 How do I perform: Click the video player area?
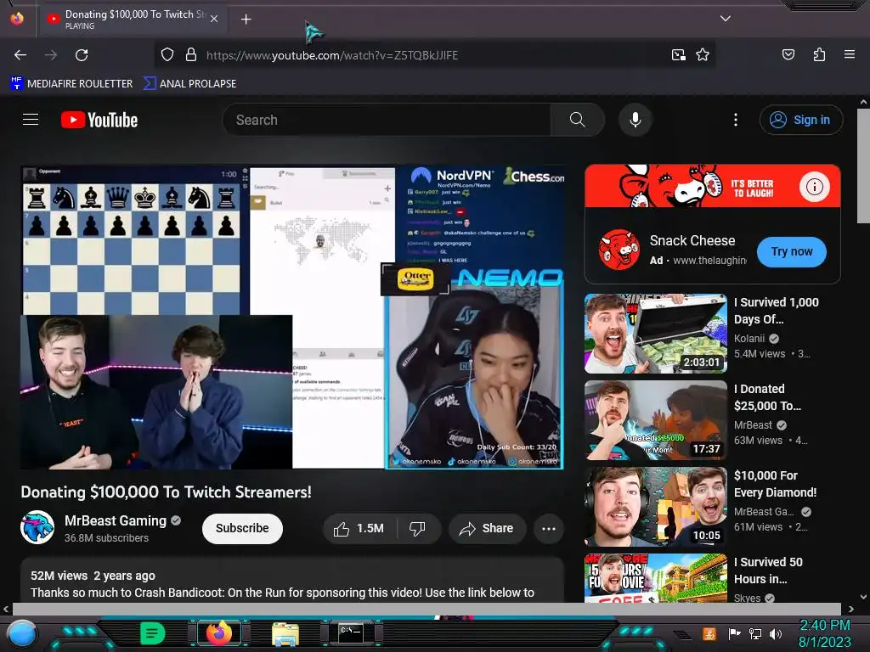pos(292,318)
